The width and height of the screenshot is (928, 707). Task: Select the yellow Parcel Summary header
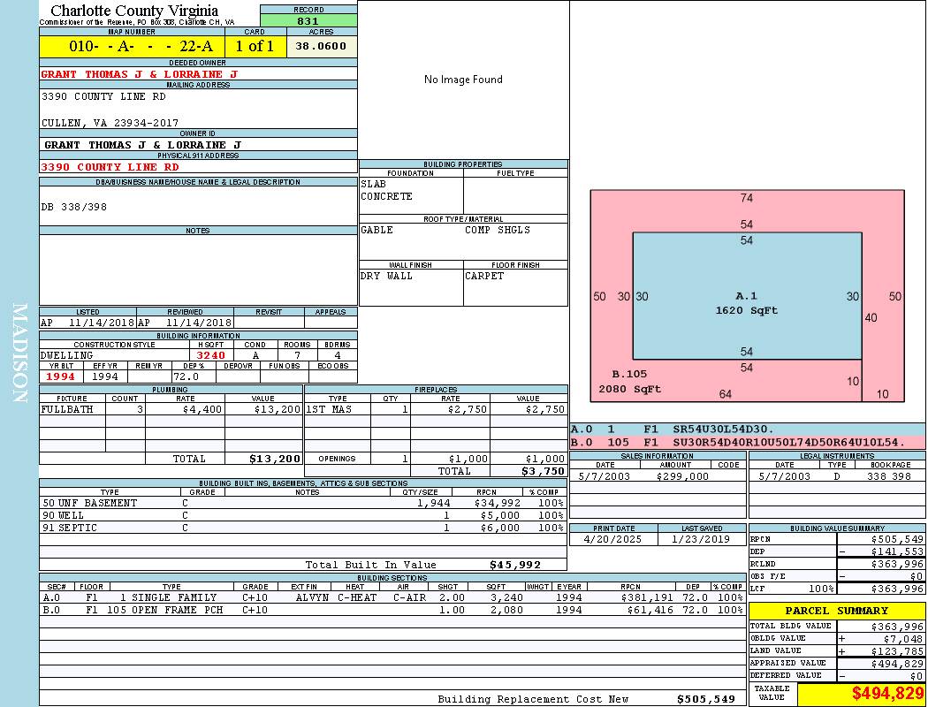coord(837,611)
